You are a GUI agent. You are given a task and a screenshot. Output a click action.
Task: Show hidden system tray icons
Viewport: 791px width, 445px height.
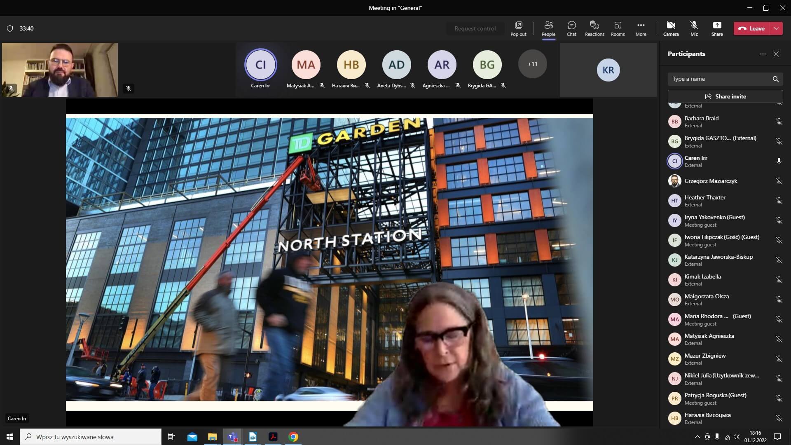coord(697,437)
